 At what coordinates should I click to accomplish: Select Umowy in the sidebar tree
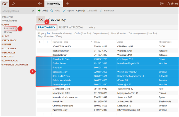[x=8, y=32]
